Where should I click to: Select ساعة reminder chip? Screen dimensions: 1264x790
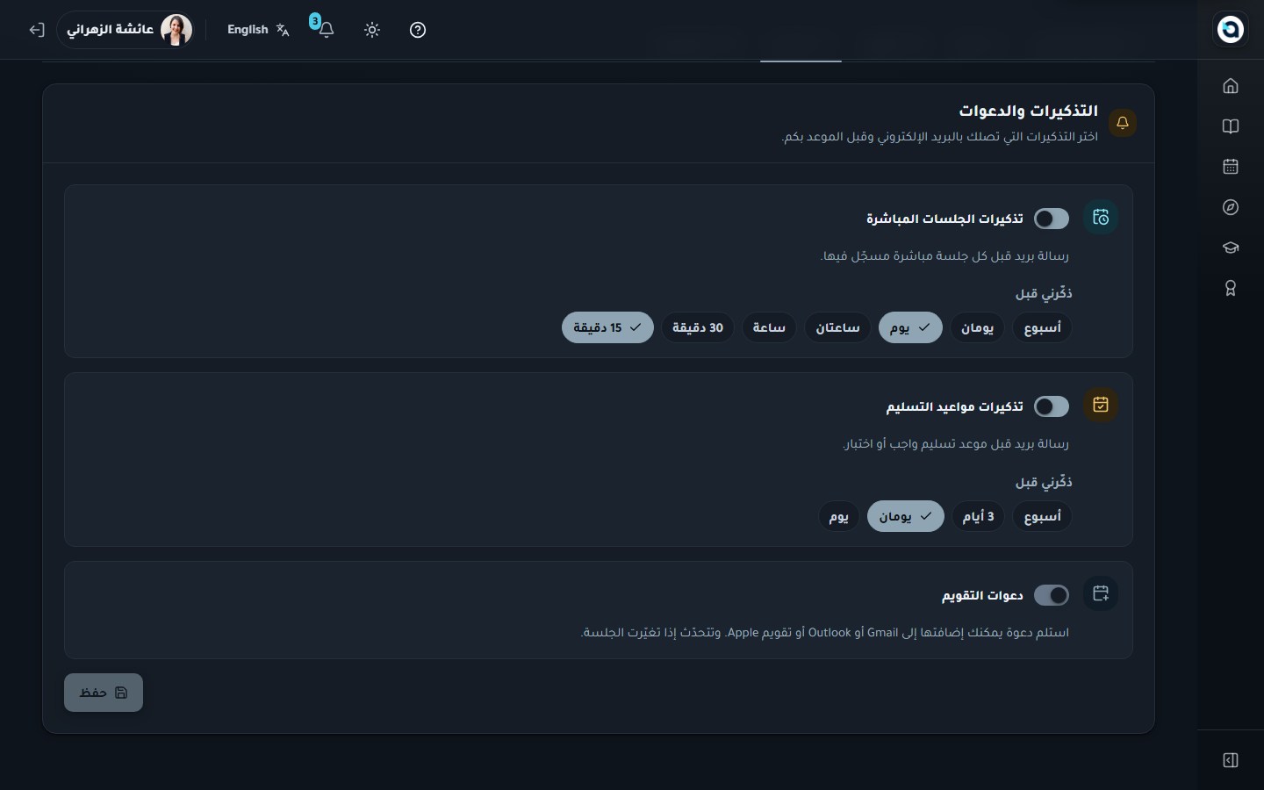[x=769, y=327]
